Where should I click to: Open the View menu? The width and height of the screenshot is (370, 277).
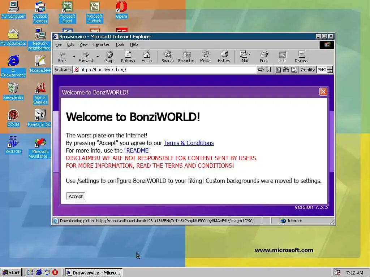83,44
